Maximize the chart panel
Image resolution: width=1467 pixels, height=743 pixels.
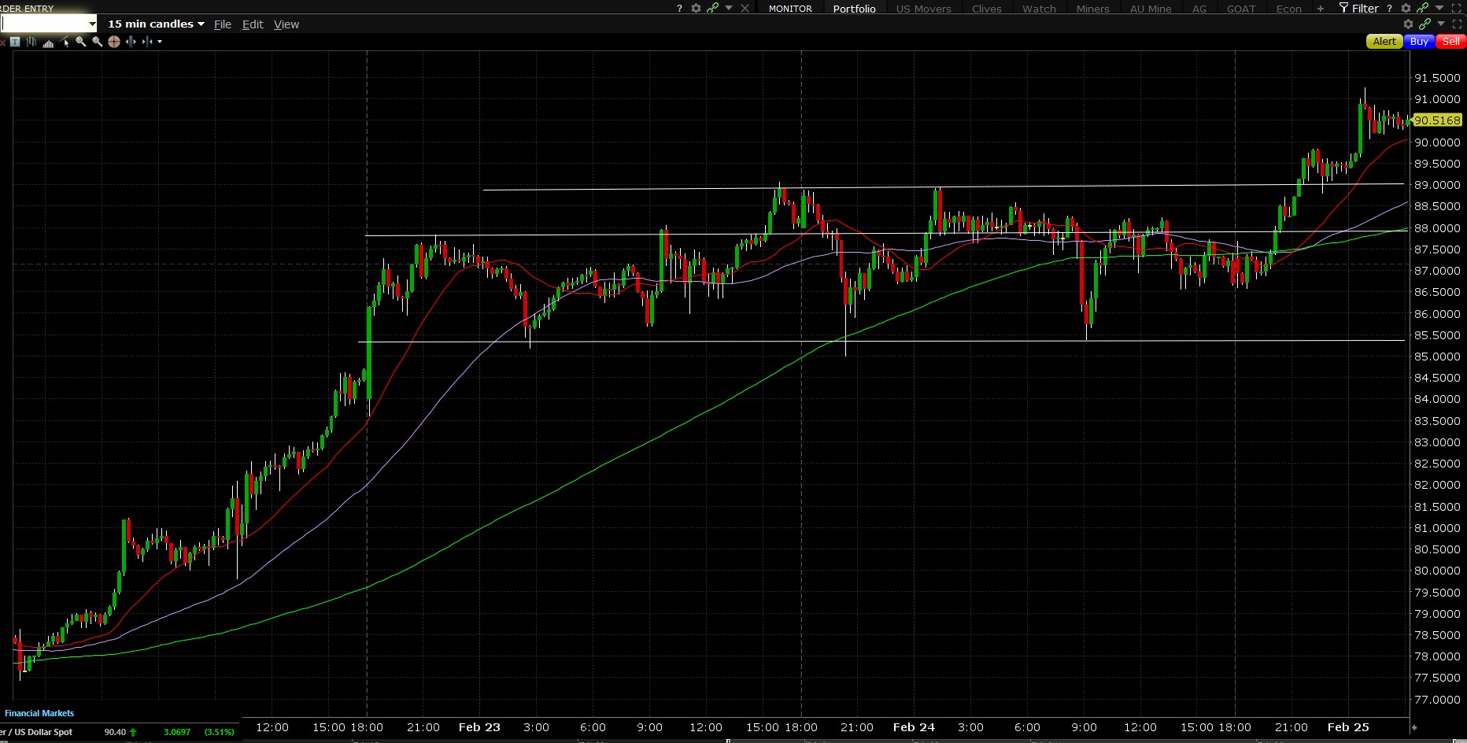[1457, 24]
